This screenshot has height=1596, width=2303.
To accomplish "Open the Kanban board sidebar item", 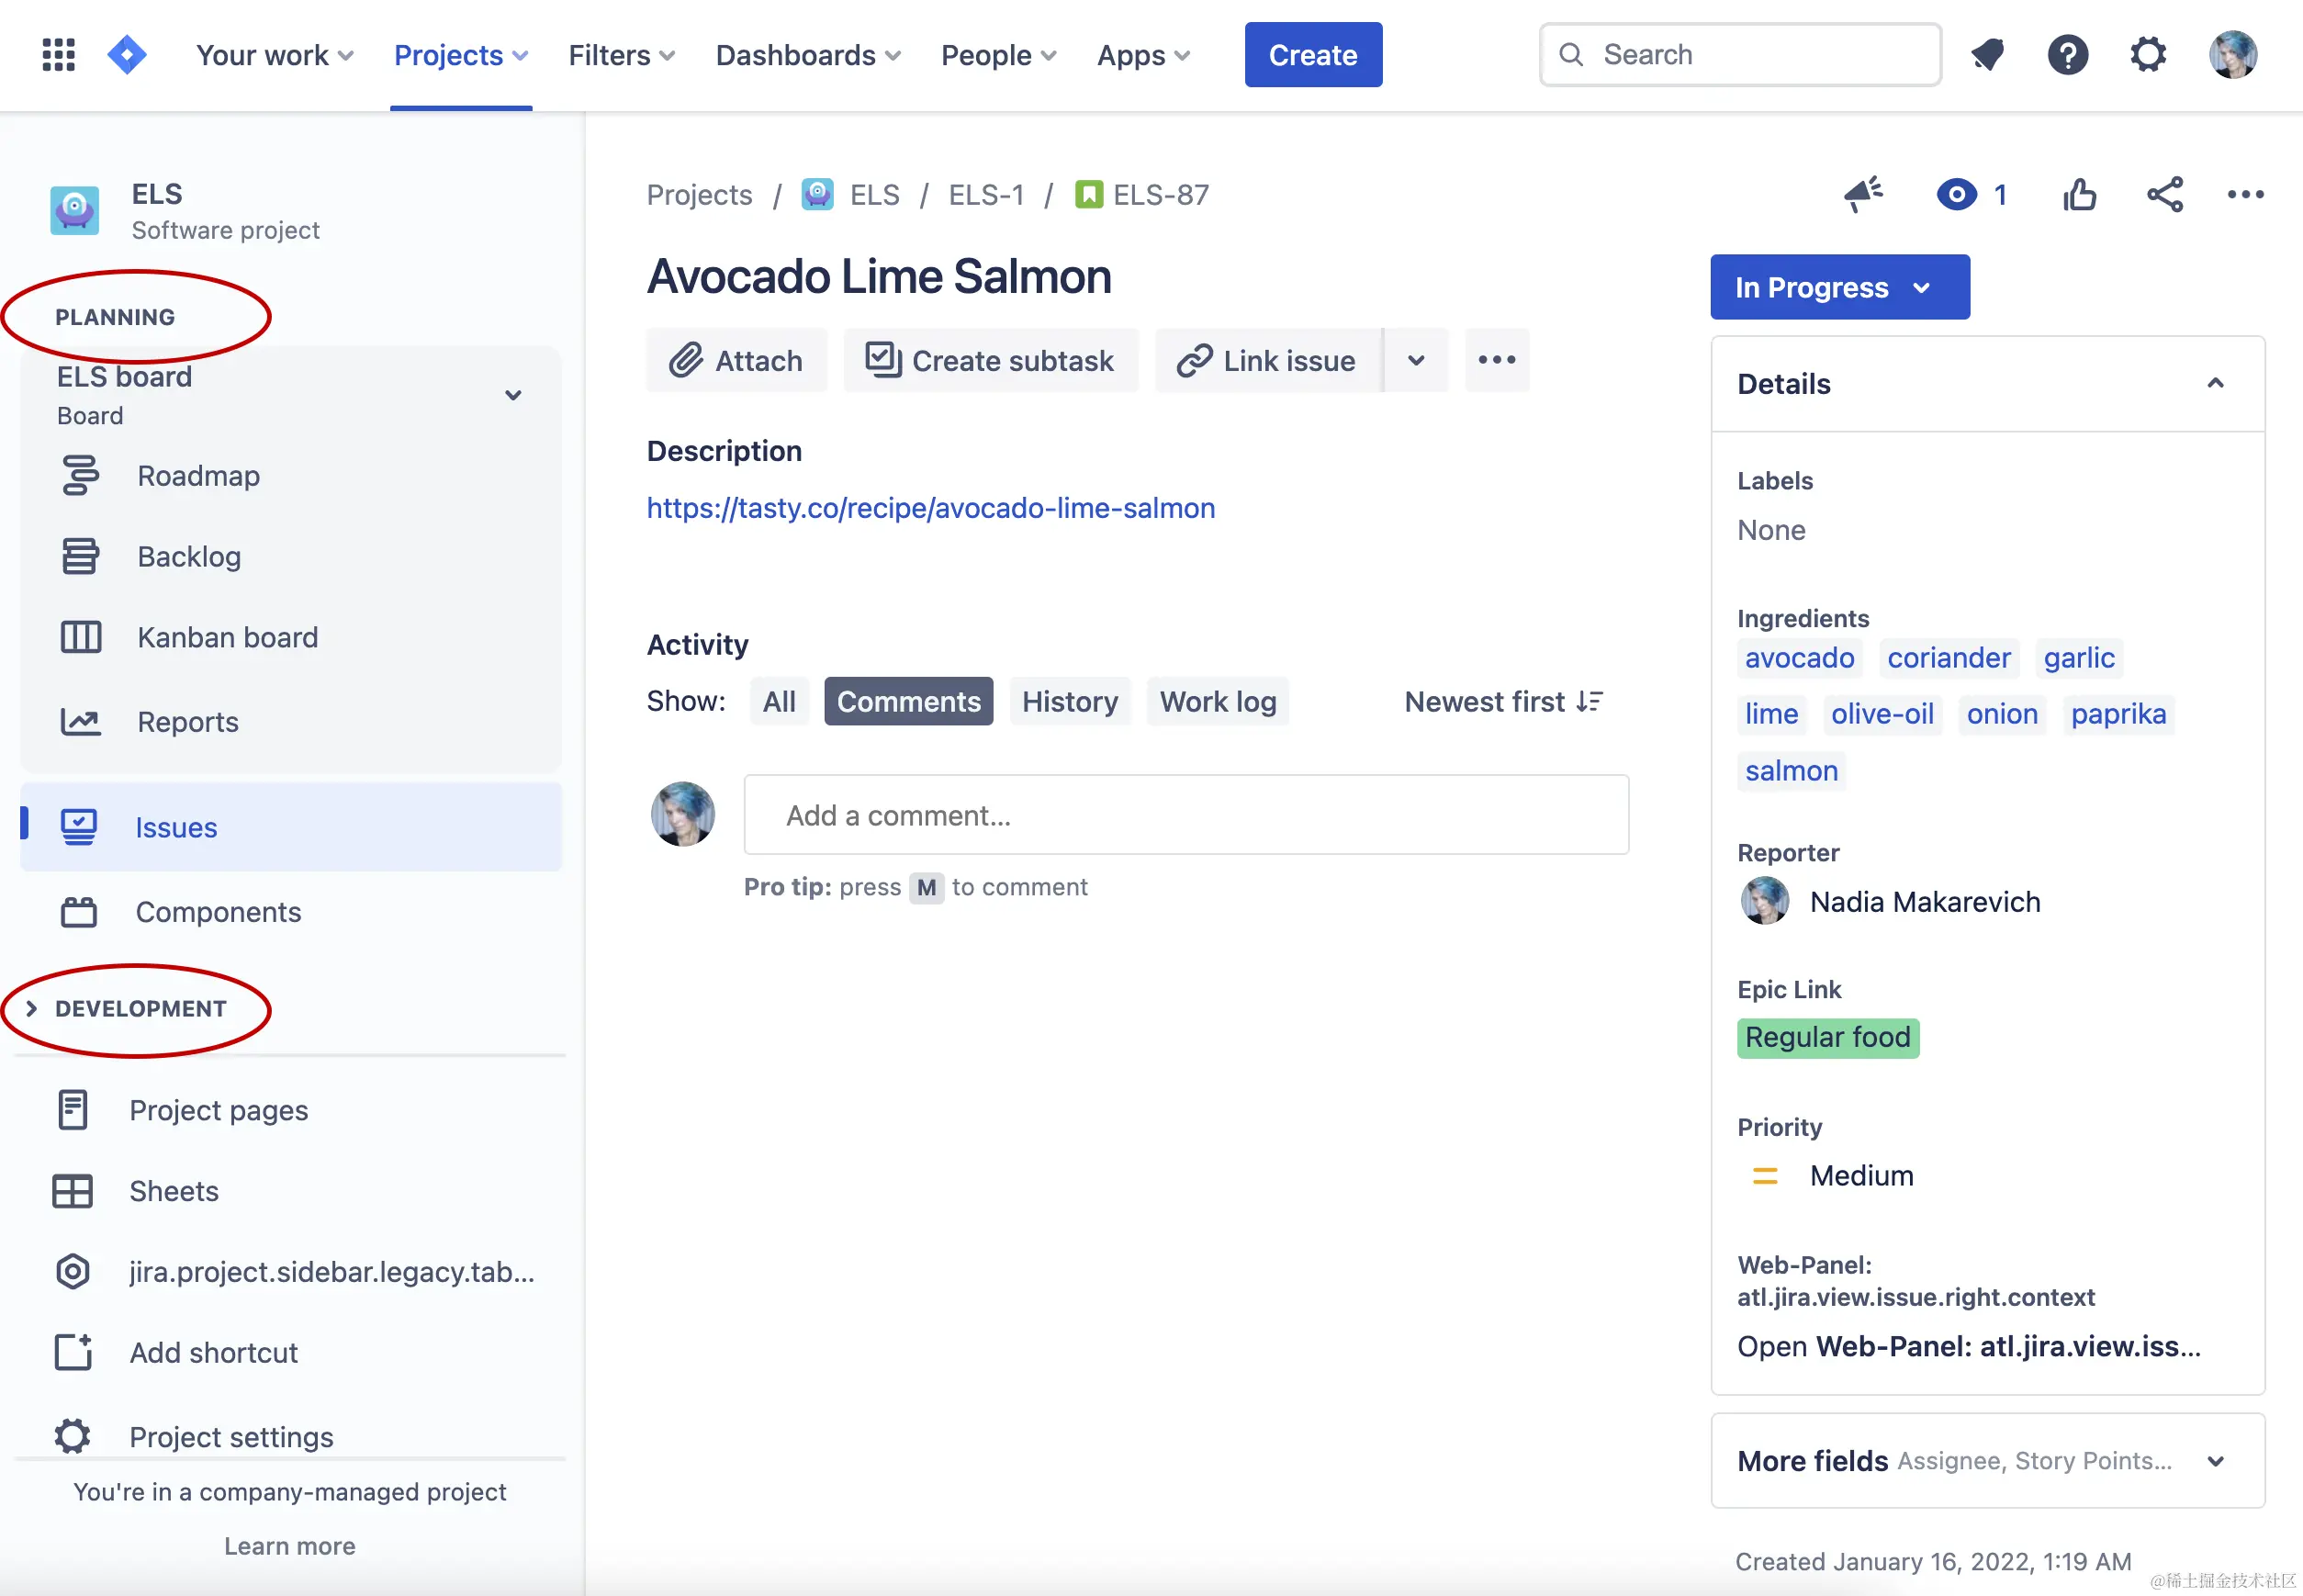I will 227,637.
